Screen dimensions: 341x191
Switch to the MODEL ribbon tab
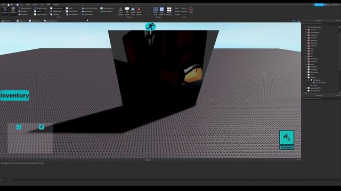click(35, 5)
